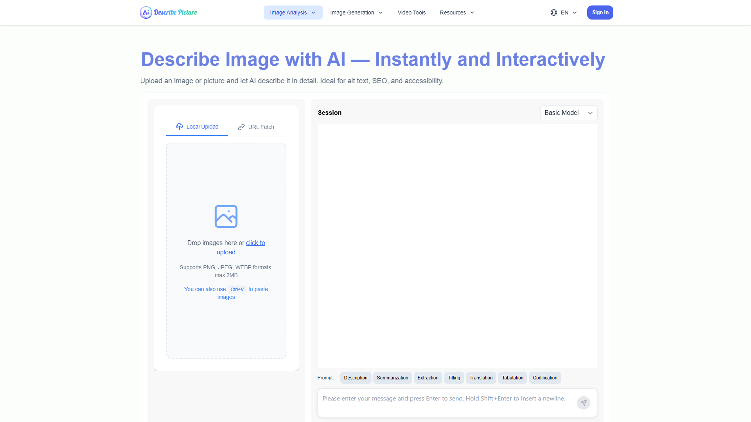Pick the Codification prompt chip

tap(545, 378)
